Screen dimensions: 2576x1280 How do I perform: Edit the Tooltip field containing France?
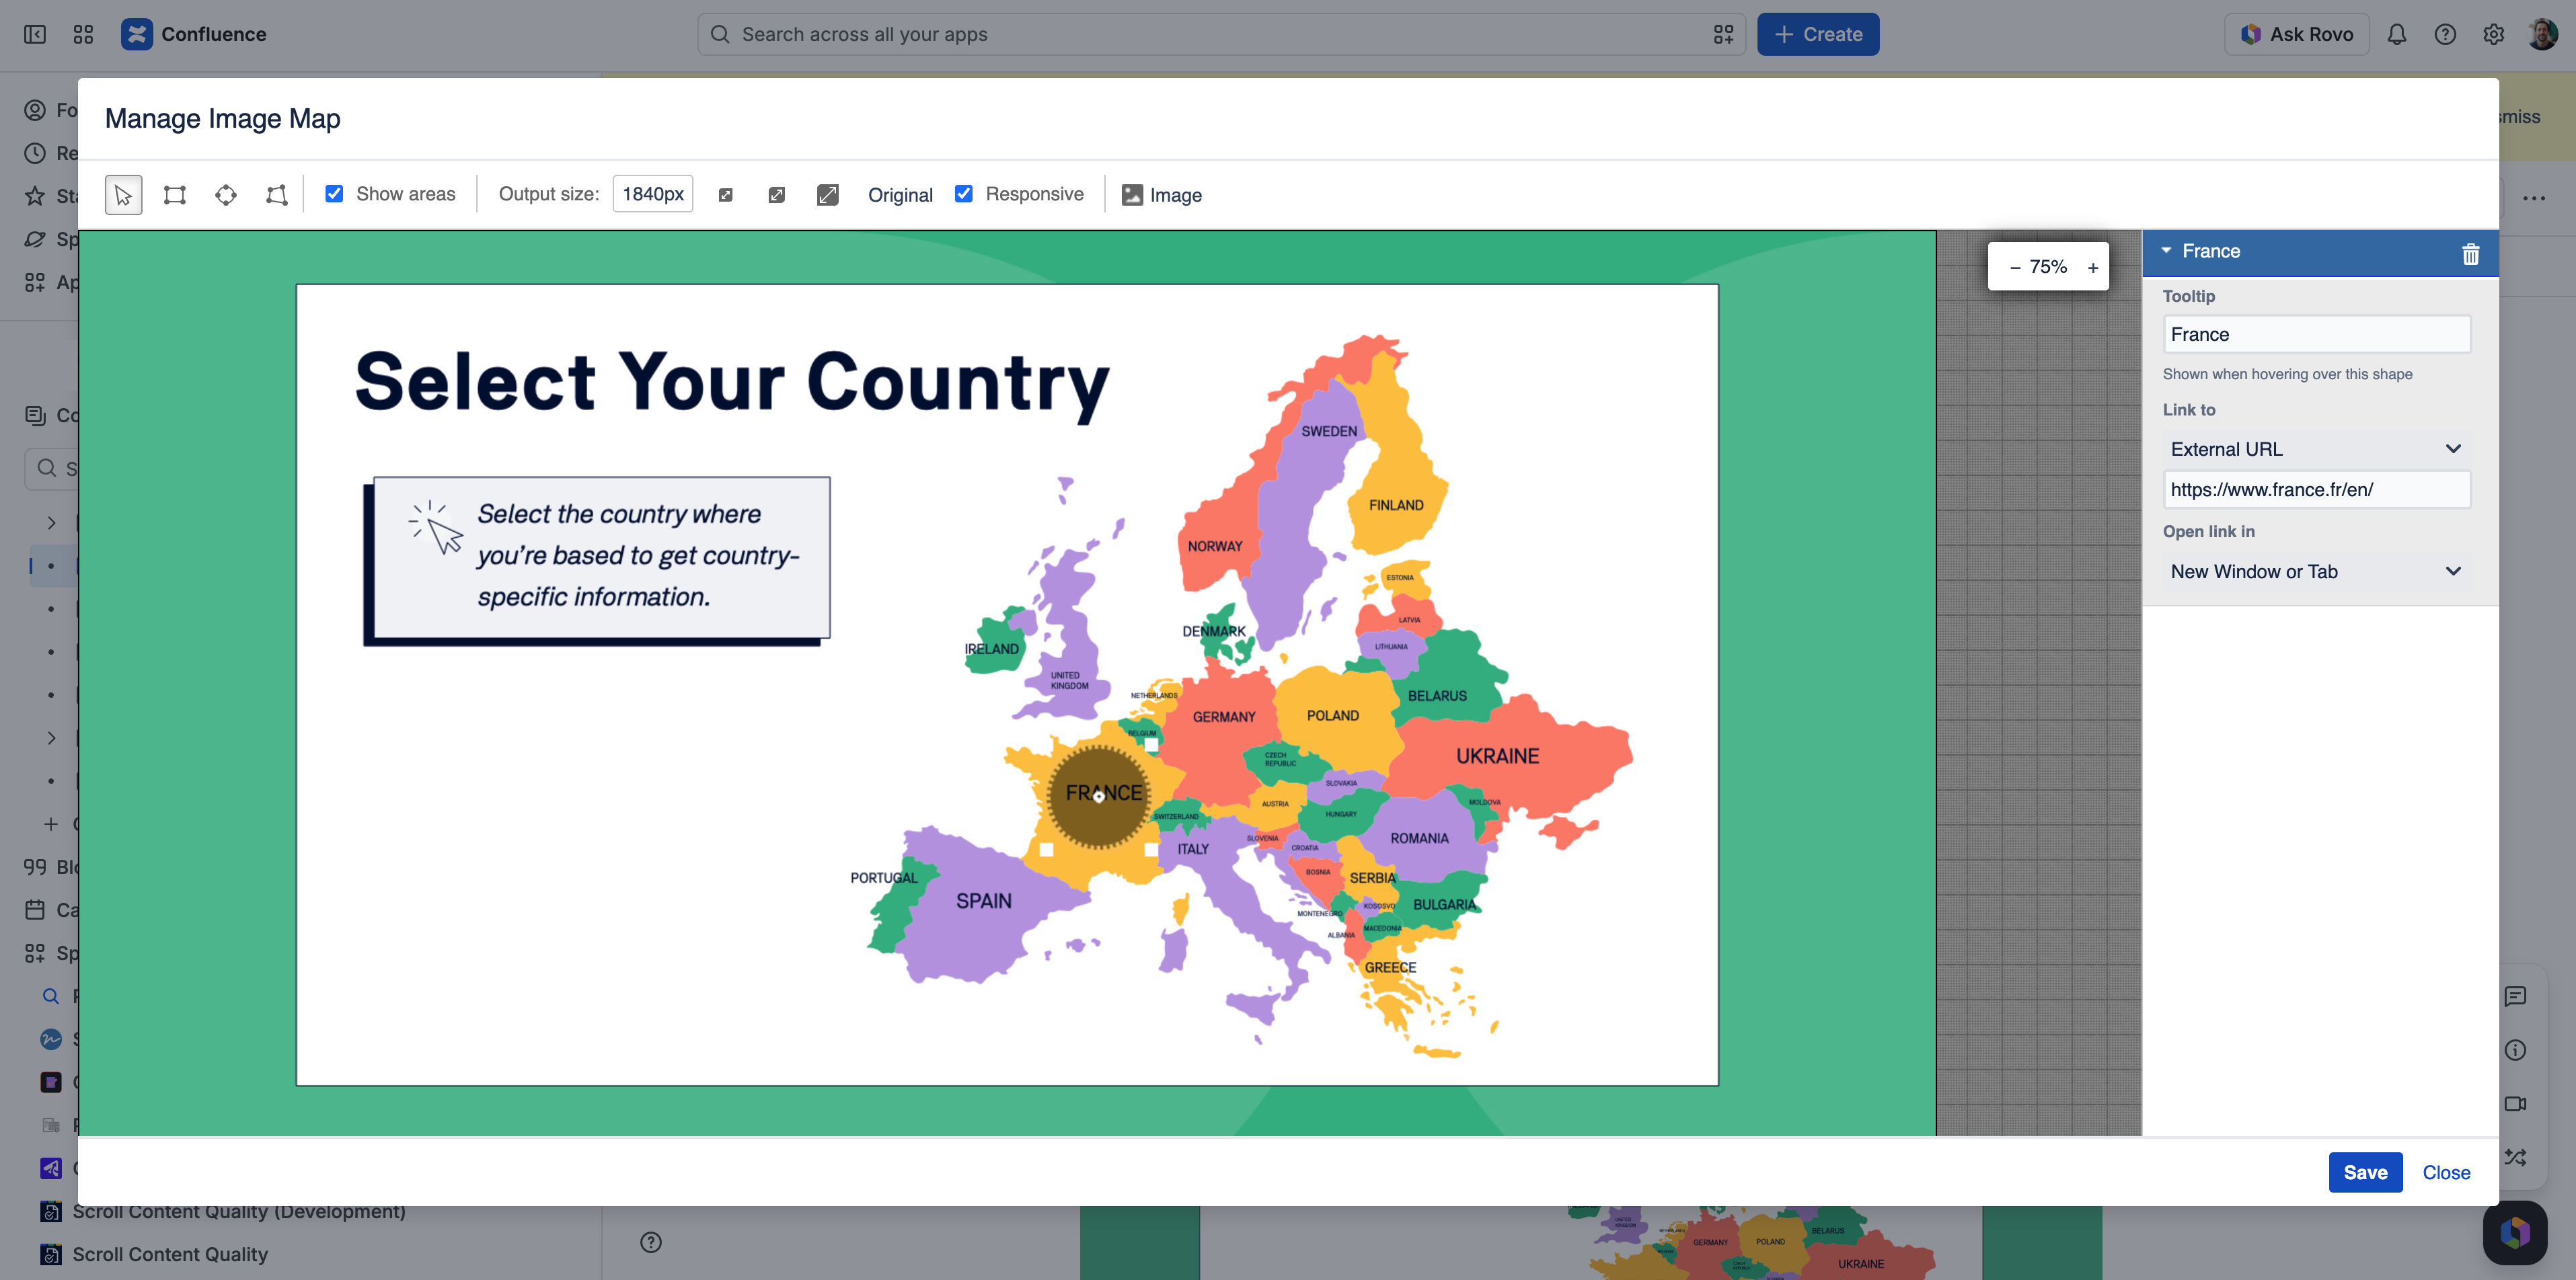point(2316,335)
